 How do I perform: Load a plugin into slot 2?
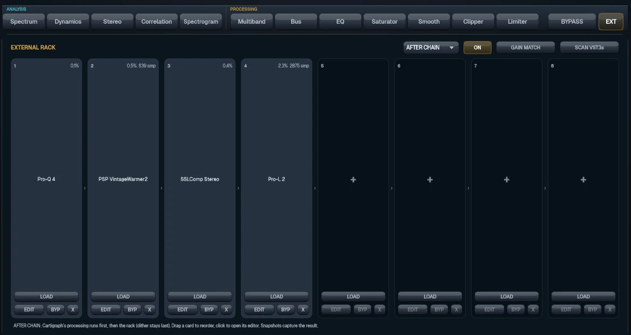tap(123, 297)
